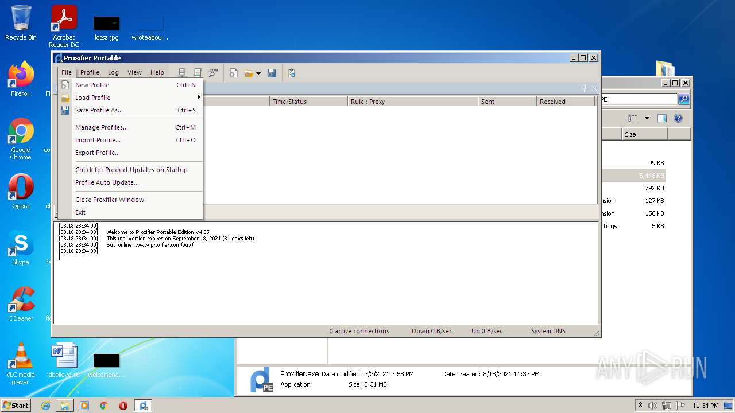This screenshot has height=413, width=735.
Task: Open the View menu
Action: click(134, 72)
